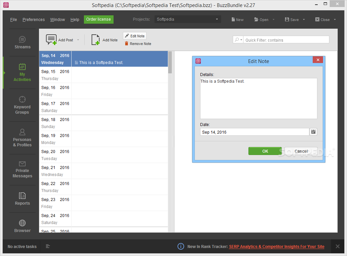Click the Order license button

[x=99, y=19]
